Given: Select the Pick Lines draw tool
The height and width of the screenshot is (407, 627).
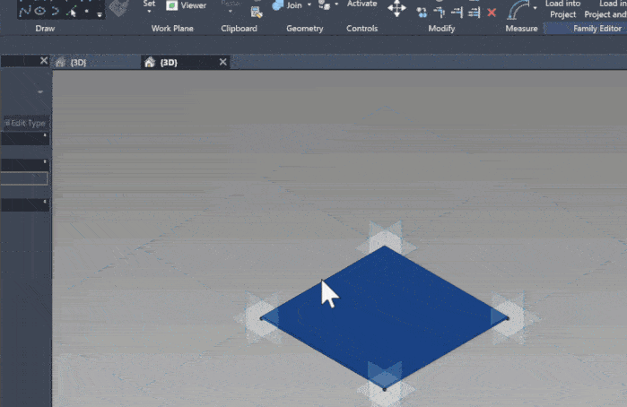Looking at the screenshot, I should click(x=73, y=12).
